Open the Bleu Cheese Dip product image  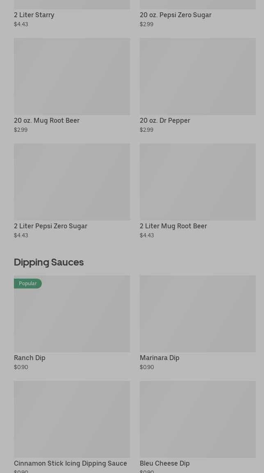(198, 419)
